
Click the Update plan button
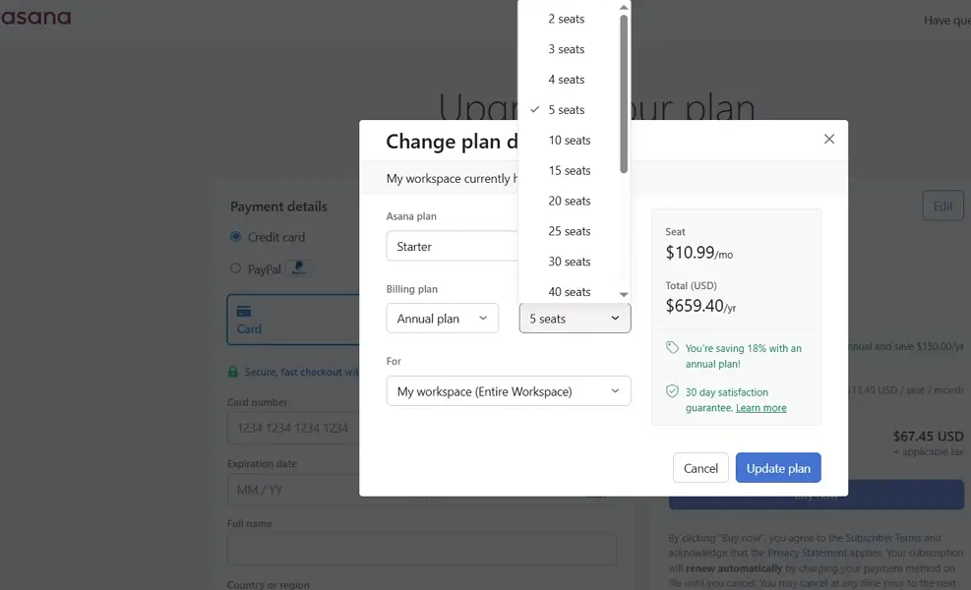tap(778, 468)
